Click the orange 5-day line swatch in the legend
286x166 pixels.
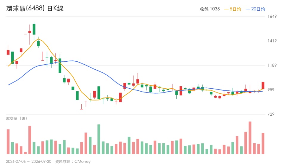pos(226,9)
